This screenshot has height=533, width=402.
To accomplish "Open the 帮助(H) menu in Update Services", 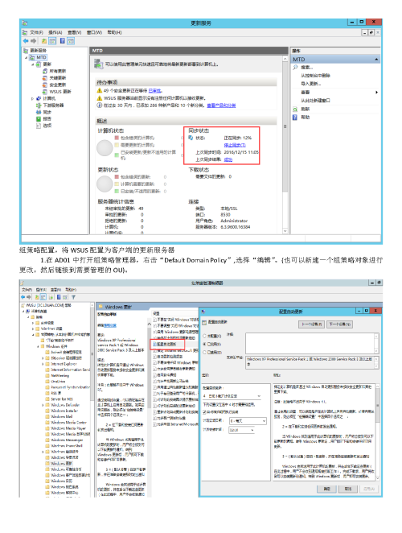I will 114,32.
